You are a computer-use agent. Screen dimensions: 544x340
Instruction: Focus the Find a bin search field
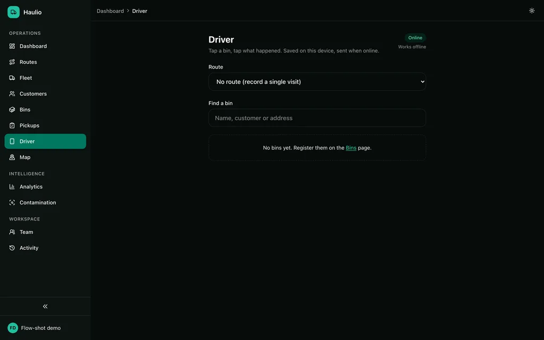click(x=317, y=118)
